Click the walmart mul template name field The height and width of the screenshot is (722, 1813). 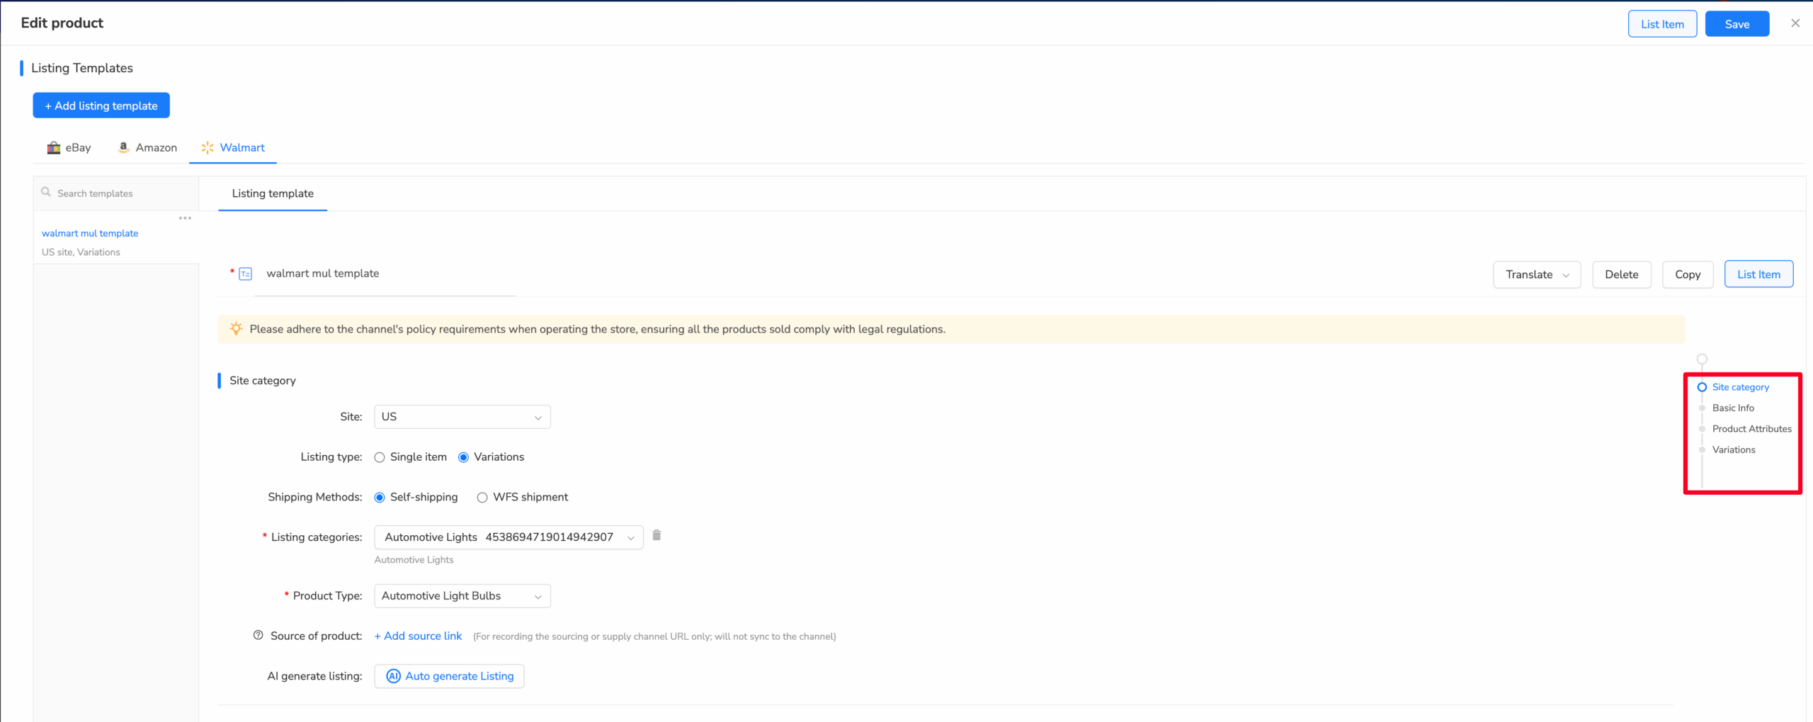pyautogui.click(x=385, y=274)
